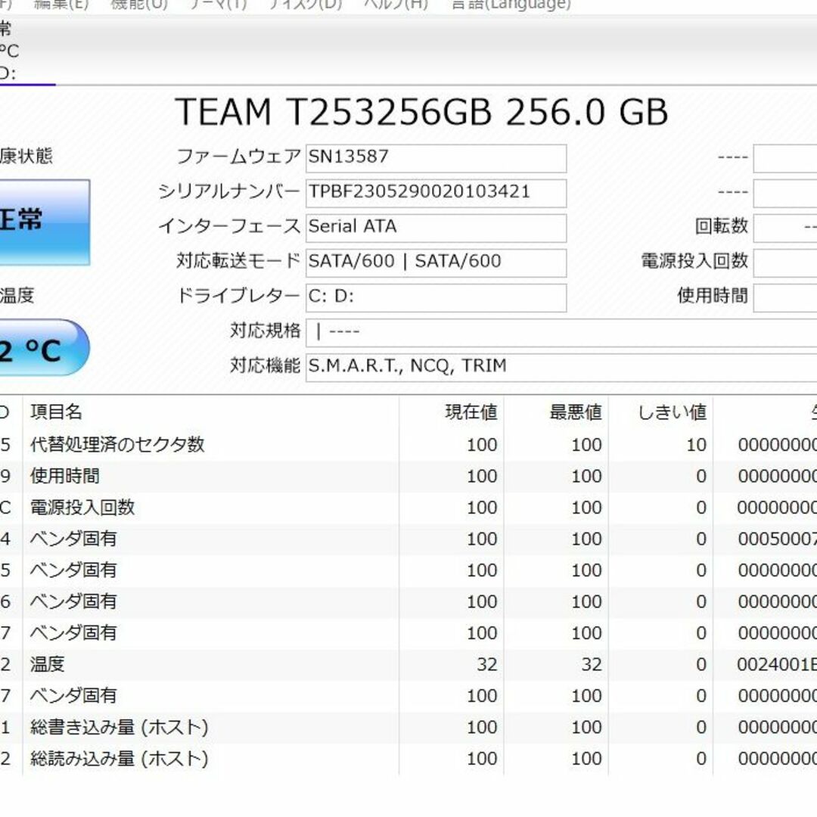Image resolution: width=817 pixels, height=817 pixels.
Task: Click the ファームウェア label
Action: pyautogui.click(x=238, y=156)
